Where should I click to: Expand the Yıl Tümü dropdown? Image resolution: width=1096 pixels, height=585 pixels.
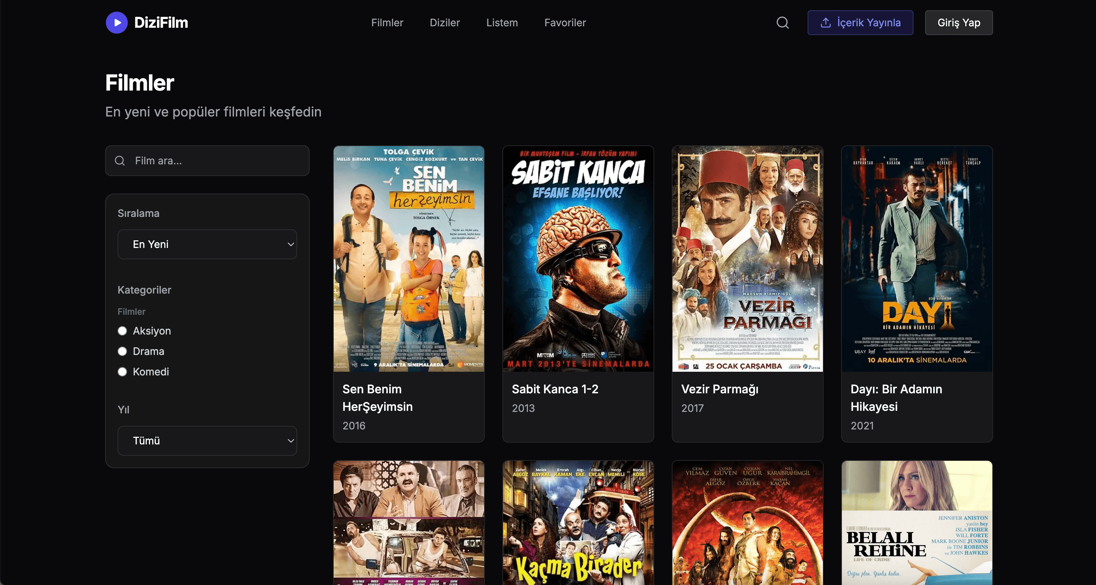(x=207, y=441)
